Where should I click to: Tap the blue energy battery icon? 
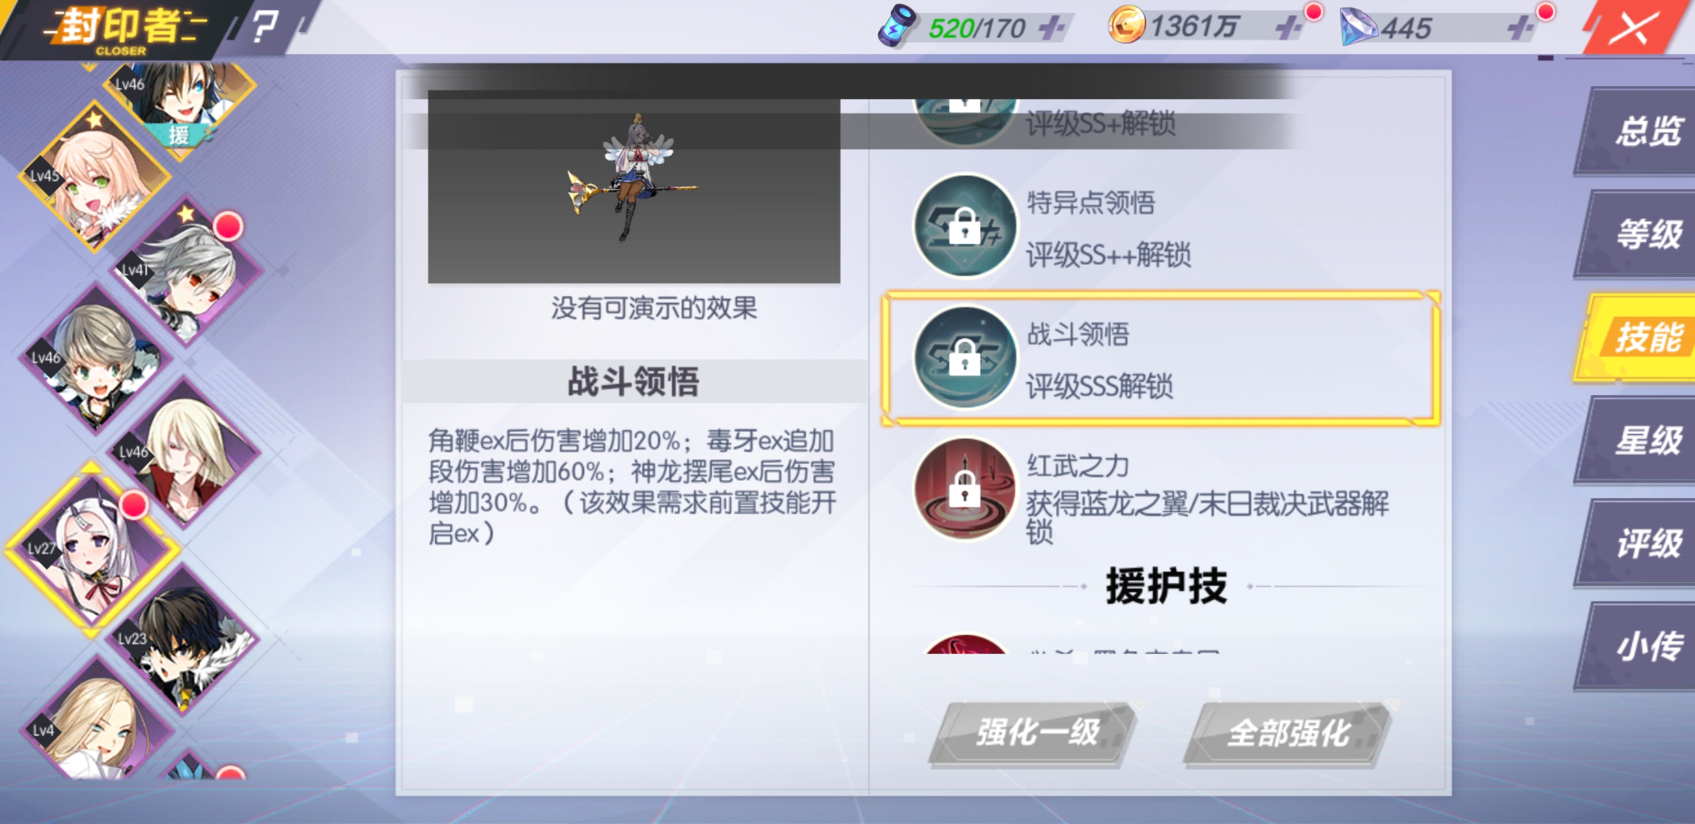click(x=897, y=26)
